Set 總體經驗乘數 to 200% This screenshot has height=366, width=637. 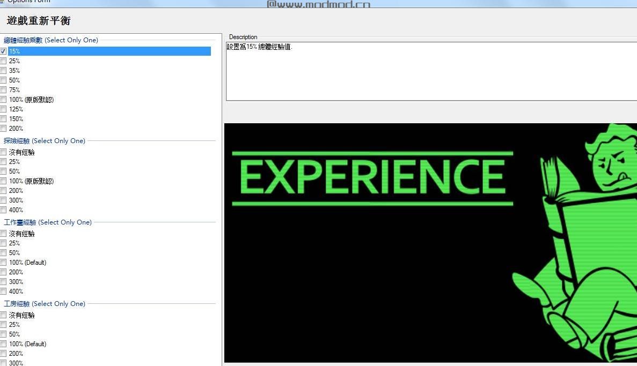point(3,129)
